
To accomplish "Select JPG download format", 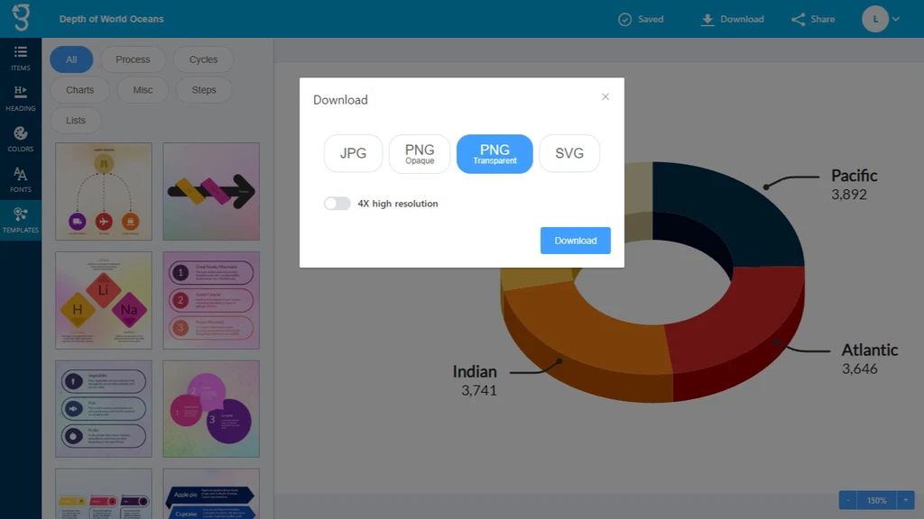I will (353, 153).
